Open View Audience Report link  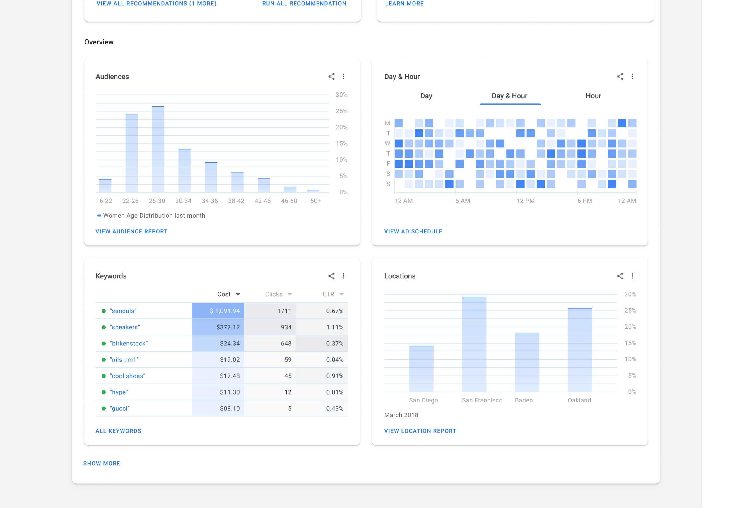(x=131, y=231)
